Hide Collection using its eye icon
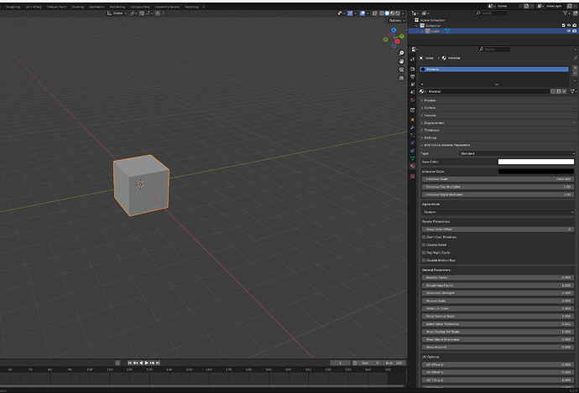 pos(569,25)
